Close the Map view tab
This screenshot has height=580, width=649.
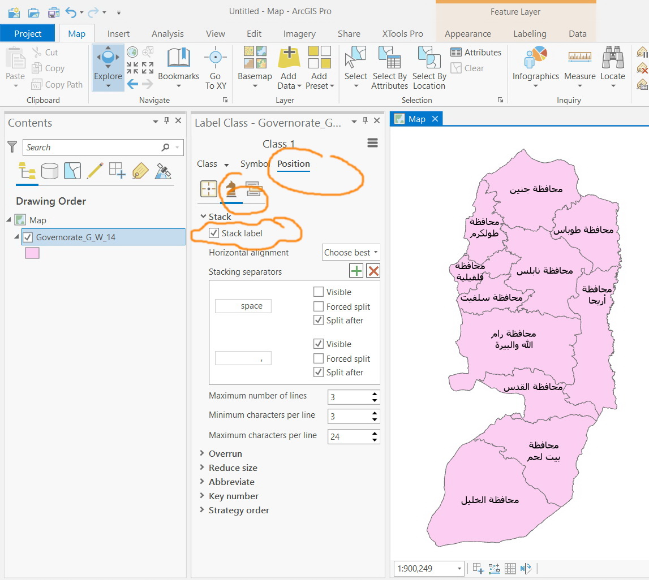435,119
